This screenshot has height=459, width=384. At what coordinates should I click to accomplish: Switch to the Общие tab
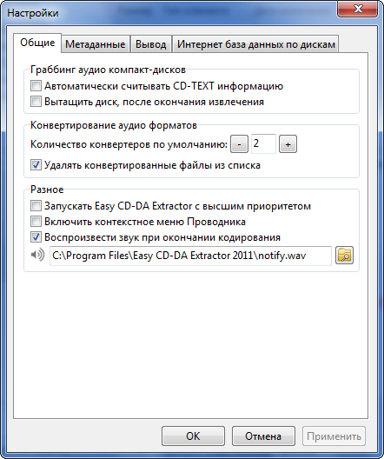(37, 43)
